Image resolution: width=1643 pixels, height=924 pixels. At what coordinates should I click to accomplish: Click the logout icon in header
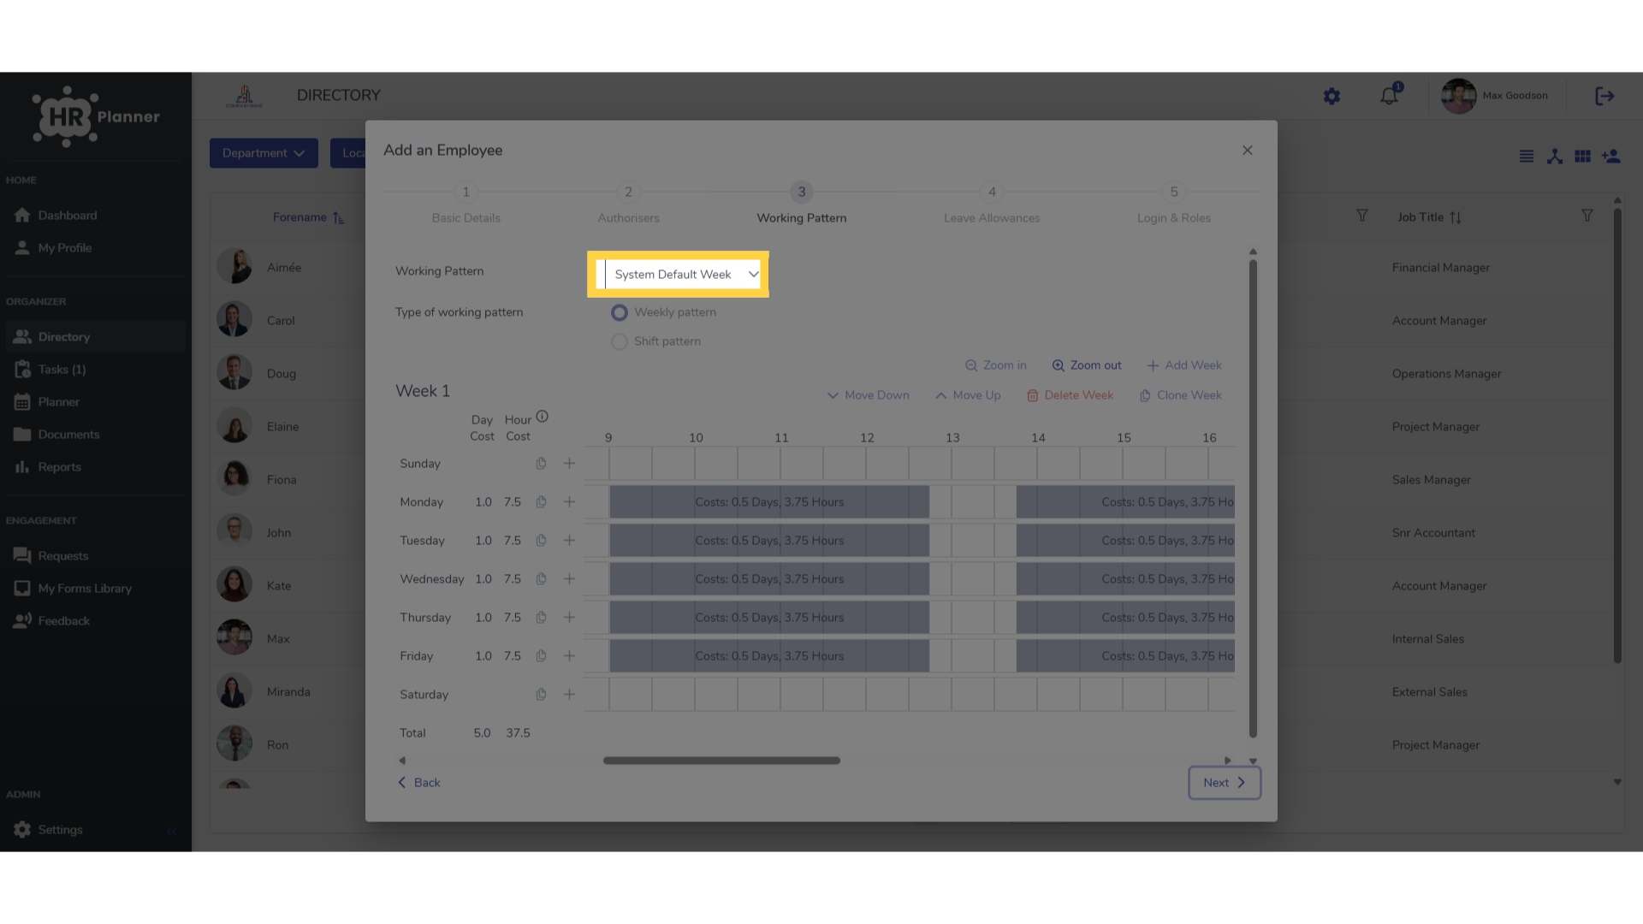coord(1604,97)
